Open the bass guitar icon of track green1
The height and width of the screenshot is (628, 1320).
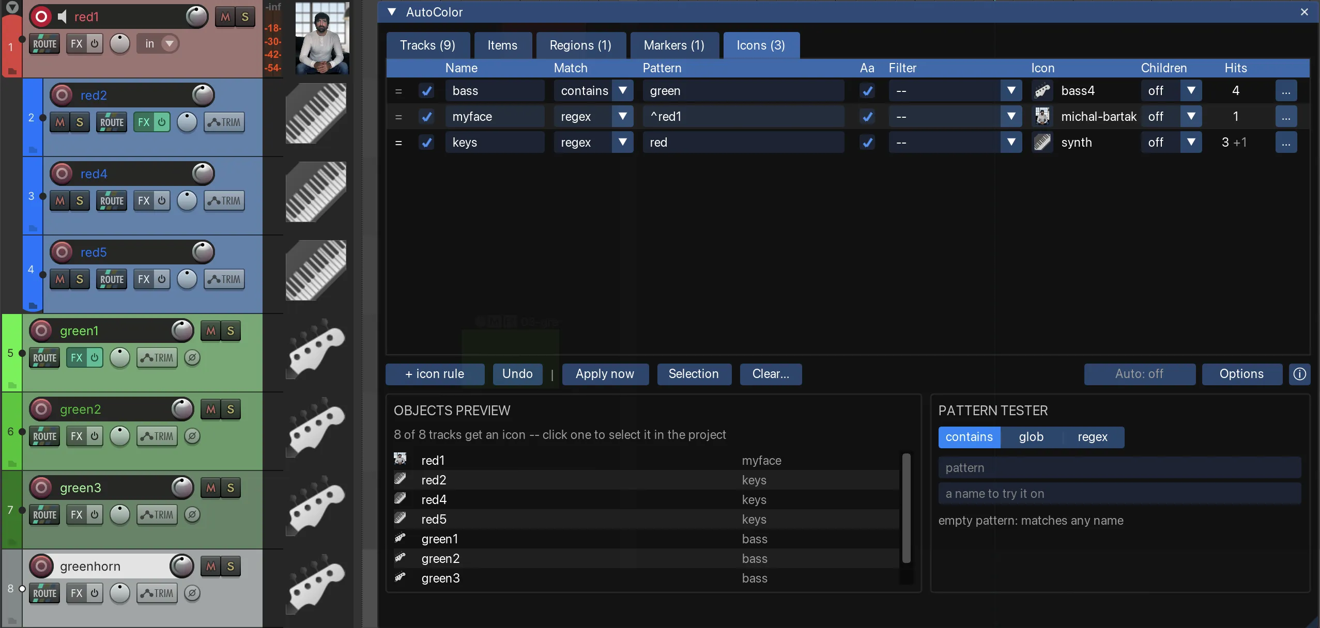point(316,349)
